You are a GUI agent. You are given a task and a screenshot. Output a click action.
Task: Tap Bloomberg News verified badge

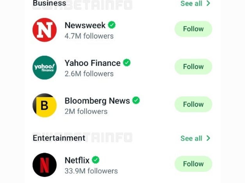[136, 100]
